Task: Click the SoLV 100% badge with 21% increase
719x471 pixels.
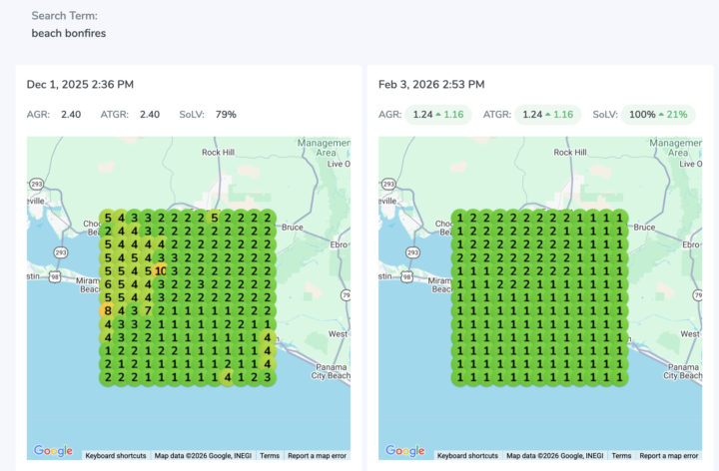Action: (x=656, y=115)
